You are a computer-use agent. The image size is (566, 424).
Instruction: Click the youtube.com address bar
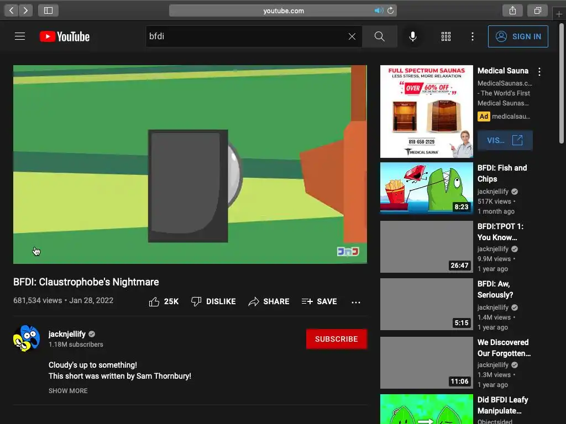click(x=283, y=10)
